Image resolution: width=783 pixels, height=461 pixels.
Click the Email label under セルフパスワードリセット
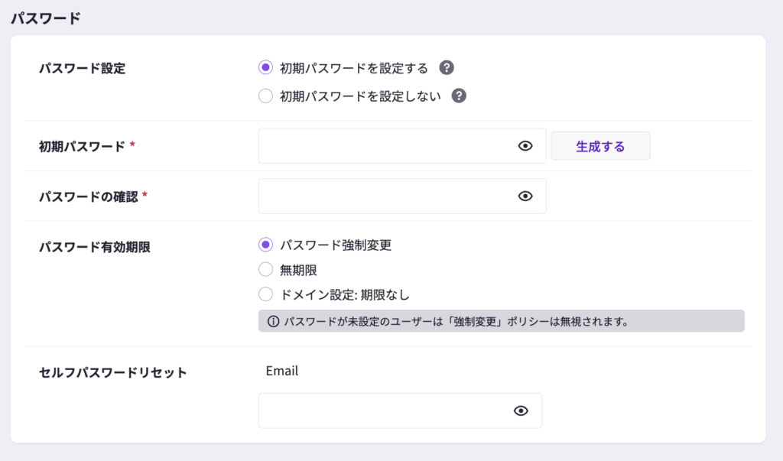[x=281, y=371]
